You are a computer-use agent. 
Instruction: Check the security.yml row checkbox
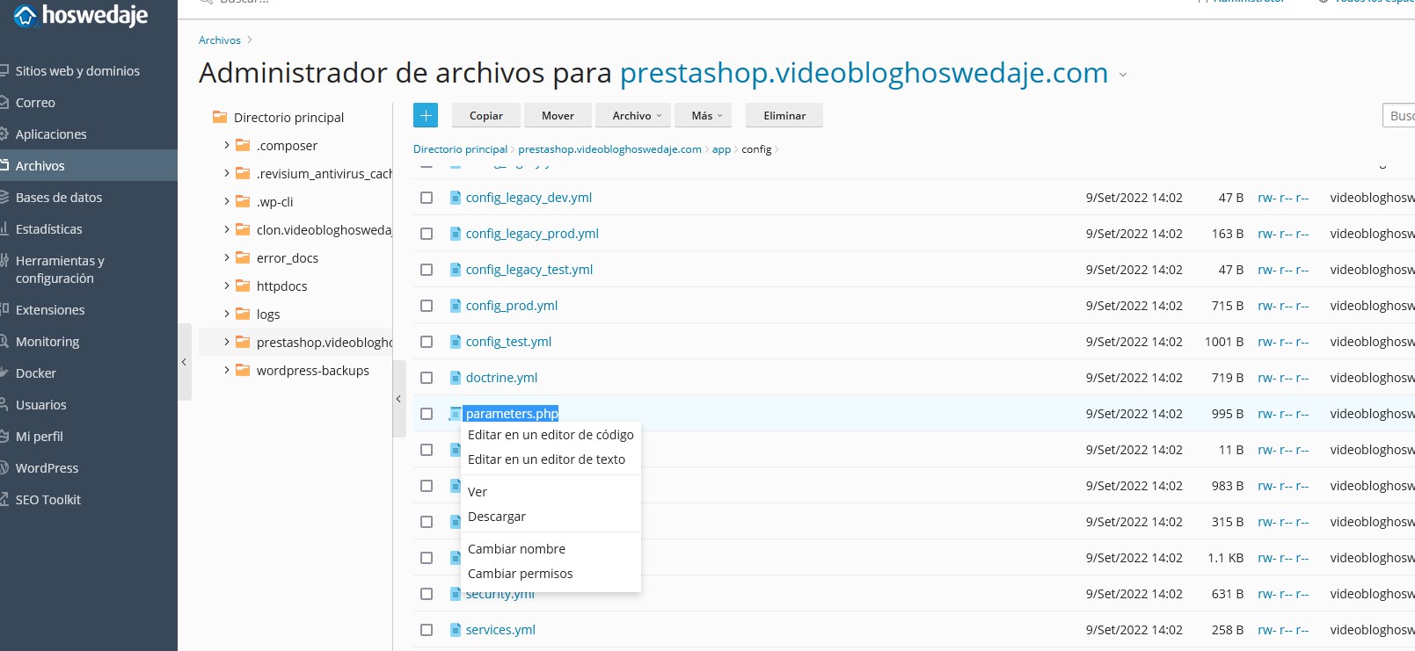coord(427,594)
